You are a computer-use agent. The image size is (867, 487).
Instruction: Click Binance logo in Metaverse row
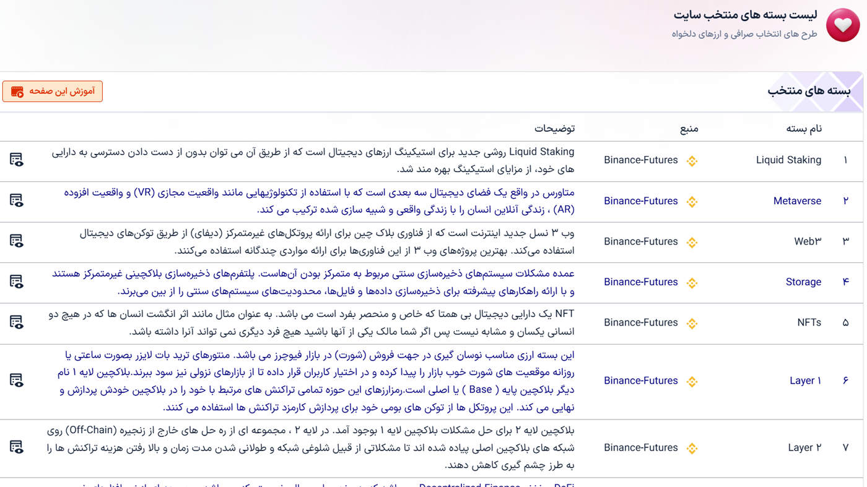pyautogui.click(x=692, y=201)
